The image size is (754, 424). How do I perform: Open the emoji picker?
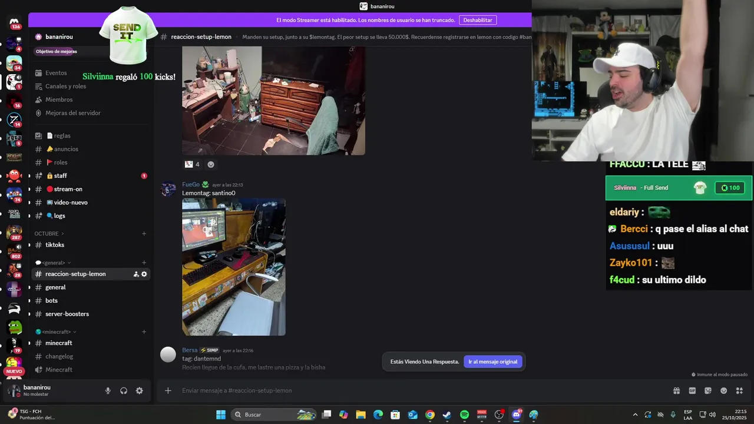coord(724,390)
